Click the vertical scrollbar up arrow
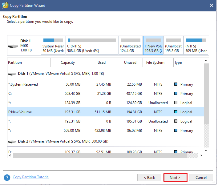The image size is (218, 186). (x=206, y=60)
